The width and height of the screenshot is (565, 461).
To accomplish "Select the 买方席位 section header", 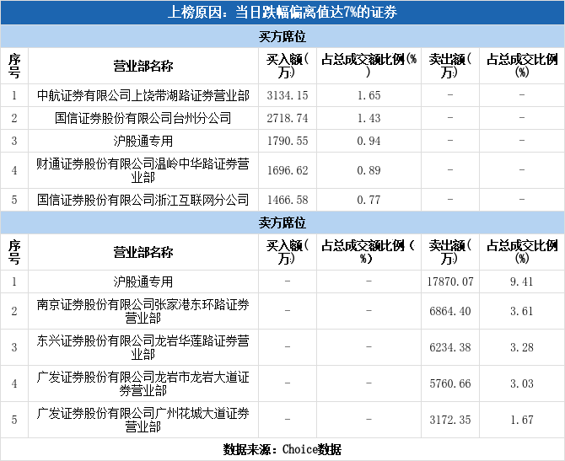I will coord(282,36).
